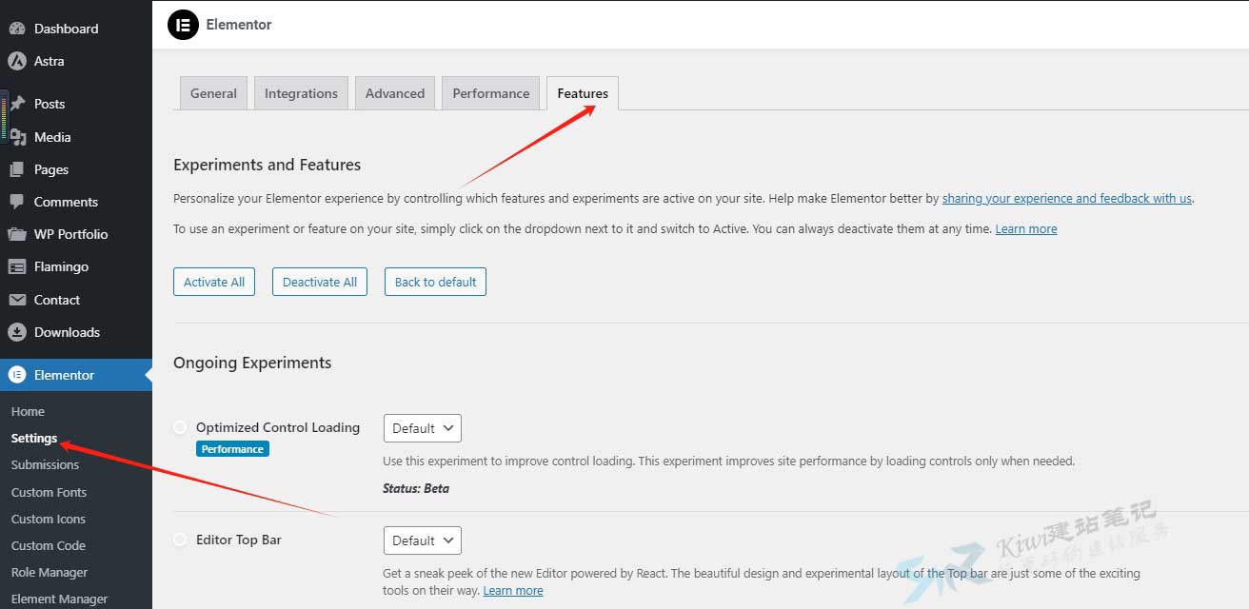The image size is (1249, 609).
Task: Click the Astra logo icon
Action: tap(17, 61)
